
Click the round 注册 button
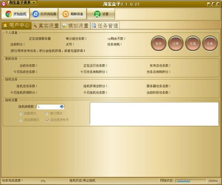click(x=175, y=43)
